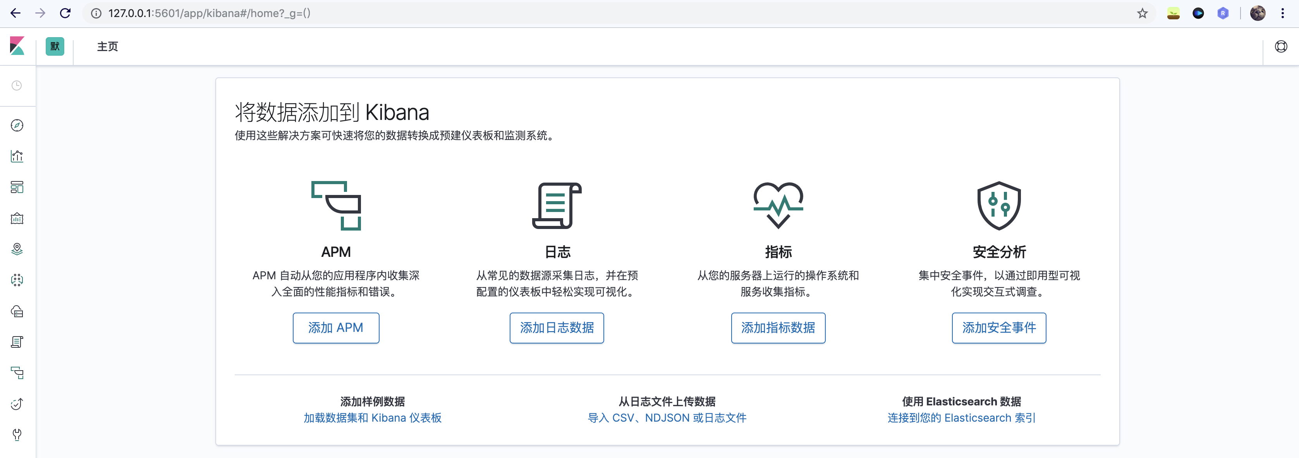This screenshot has height=458, width=1299.
Task: Click the 使用 Elasticsearch 数据 heading
Action: click(961, 402)
